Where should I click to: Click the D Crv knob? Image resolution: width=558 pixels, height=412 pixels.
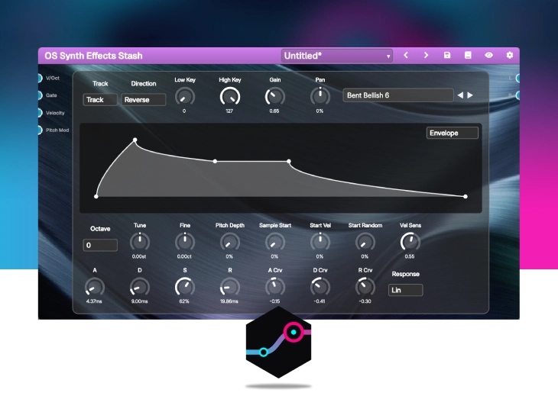[320, 287]
